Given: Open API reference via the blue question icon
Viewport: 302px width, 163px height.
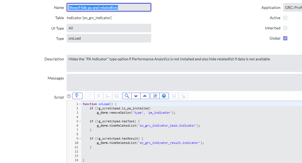Looking at the screenshot, I should 164,96.
